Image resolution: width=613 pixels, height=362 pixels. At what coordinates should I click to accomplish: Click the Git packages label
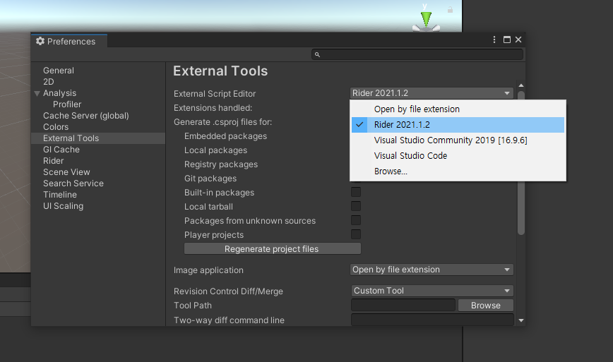pyautogui.click(x=210, y=179)
